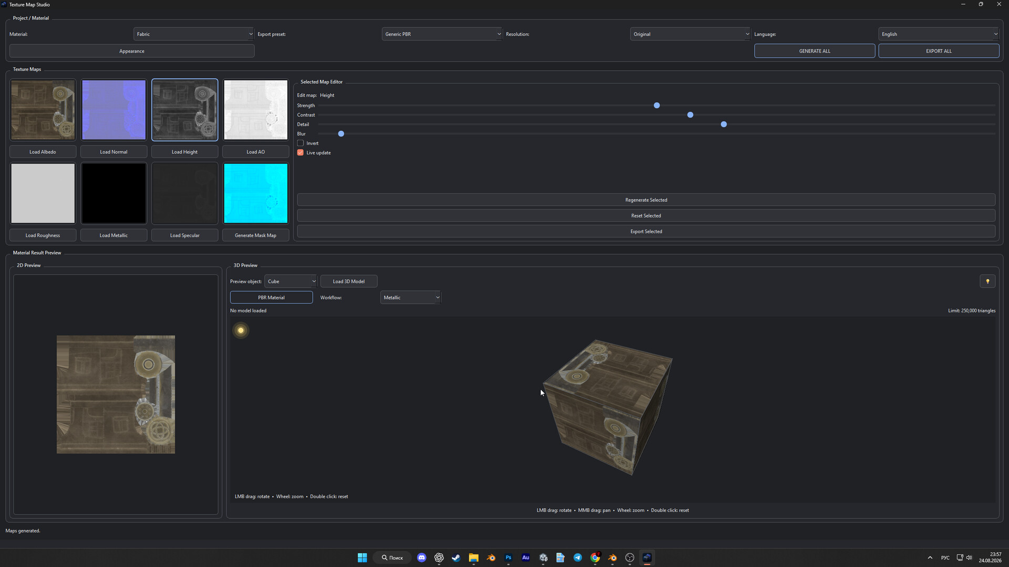Screen dimensions: 1009x567
Task: Show hidden system tray icons
Action: [930, 558]
